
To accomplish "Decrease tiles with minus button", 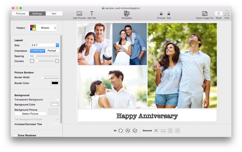I will click(57, 124).
